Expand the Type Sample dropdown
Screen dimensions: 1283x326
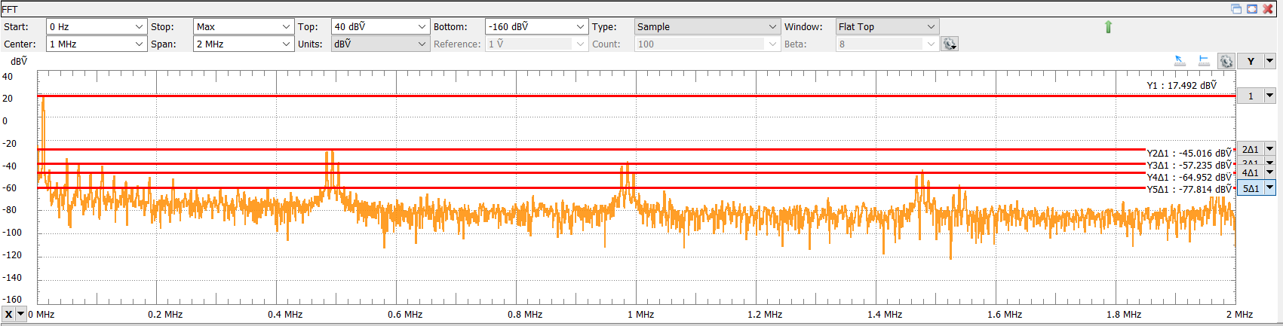click(772, 27)
